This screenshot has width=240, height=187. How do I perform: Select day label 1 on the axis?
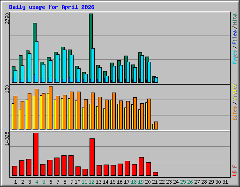point(15,182)
